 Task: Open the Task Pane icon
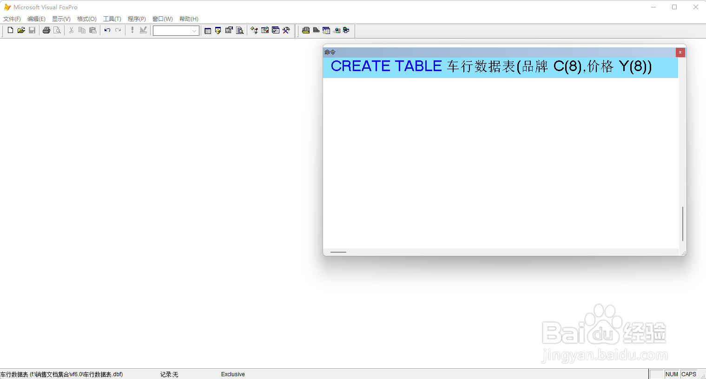[x=276, y=30]
